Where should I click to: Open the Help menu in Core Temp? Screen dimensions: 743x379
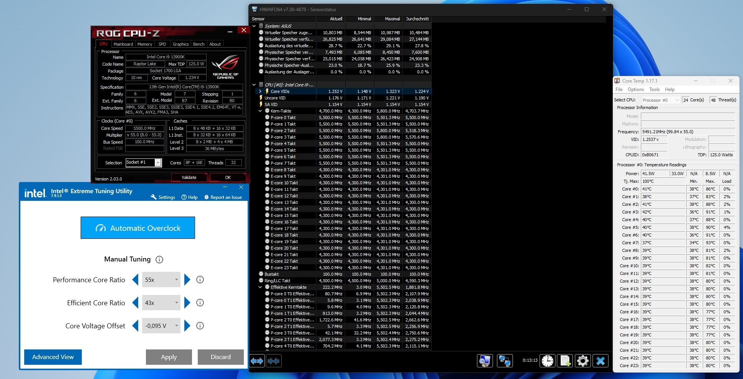670,89
